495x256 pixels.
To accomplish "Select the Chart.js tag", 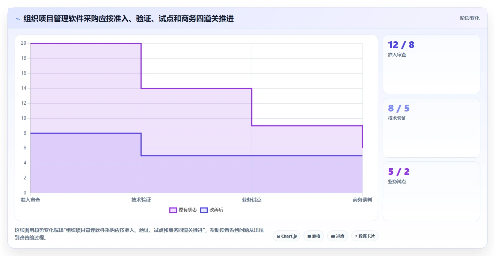I will pos(287,236).
